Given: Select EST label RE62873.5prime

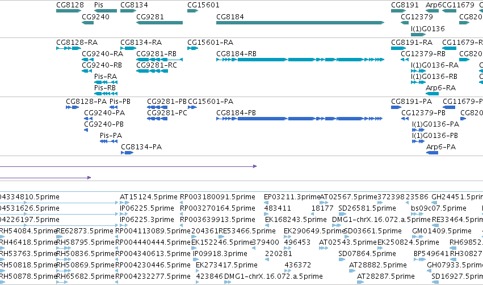Looking at the screenshot, I should [x=85, y=231].
